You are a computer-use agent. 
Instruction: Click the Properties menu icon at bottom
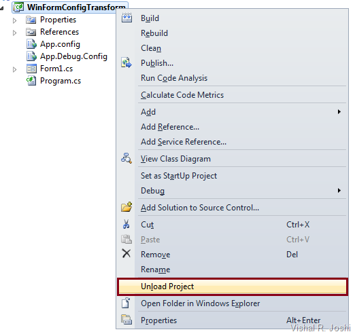point(126,320)
